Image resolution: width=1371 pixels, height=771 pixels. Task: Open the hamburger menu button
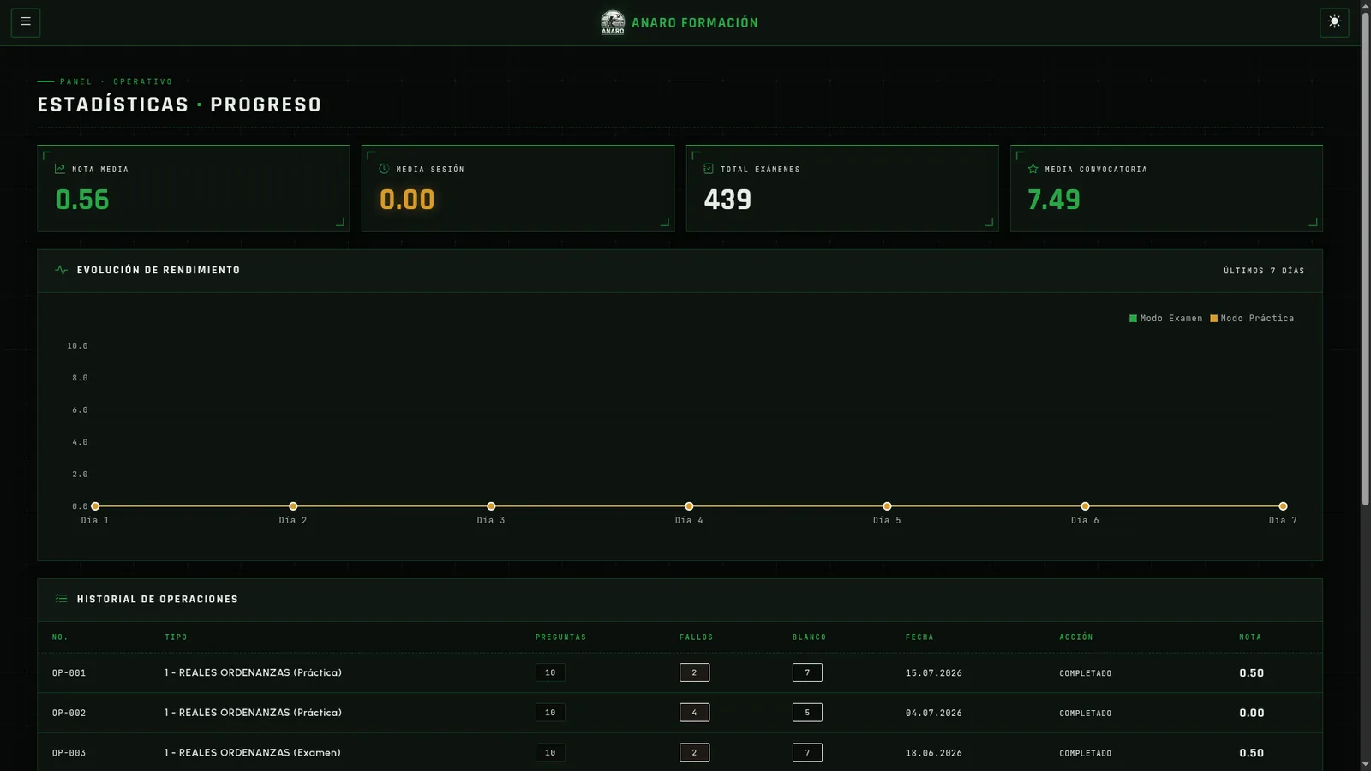click(26, 21)
